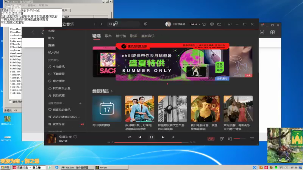Seek on the song progress bar
This screenshot has width=303, height=170.
(151, 142)
